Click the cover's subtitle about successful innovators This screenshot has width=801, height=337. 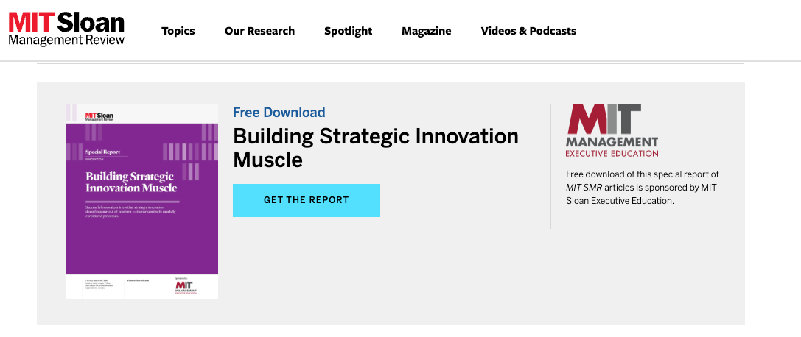(x=130, y=212)
